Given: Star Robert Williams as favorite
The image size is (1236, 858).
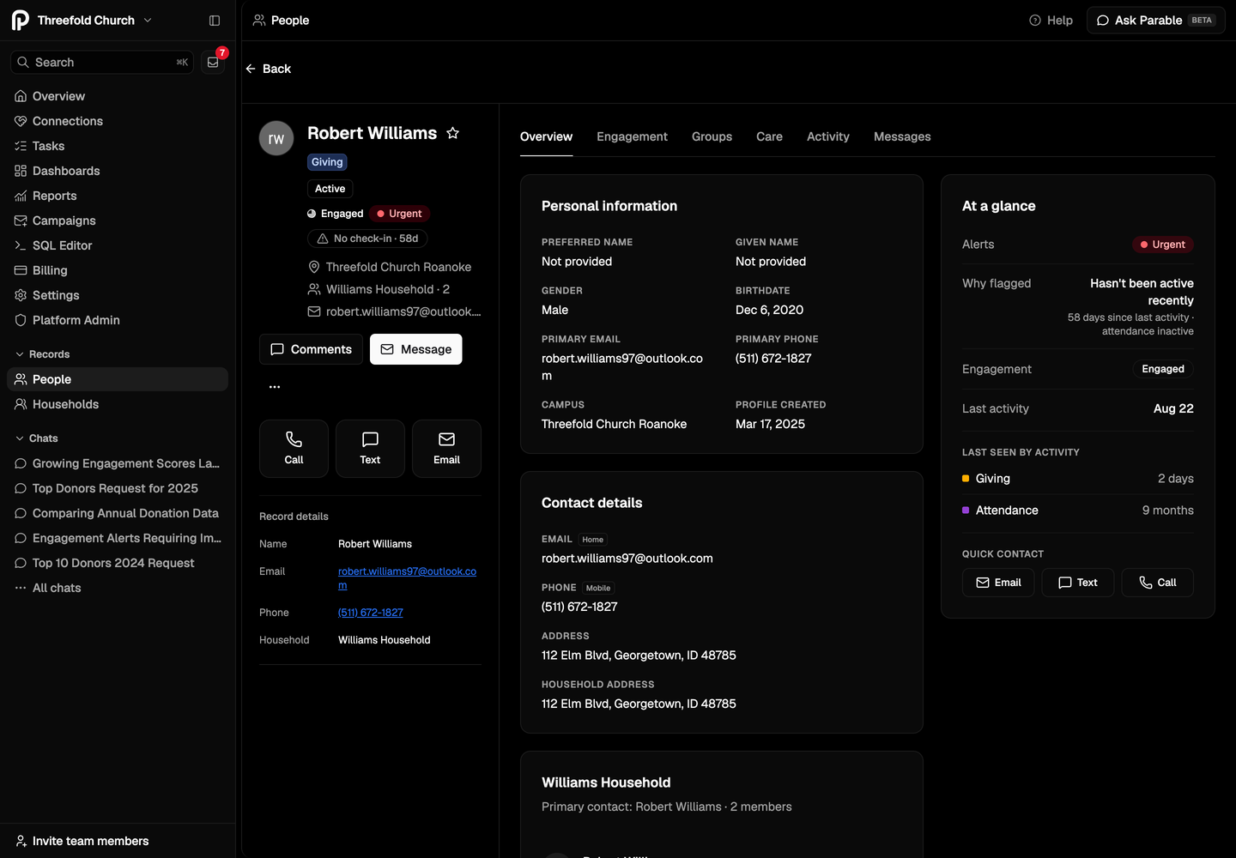Looking at the screenshot, I should tap(453, 133).
